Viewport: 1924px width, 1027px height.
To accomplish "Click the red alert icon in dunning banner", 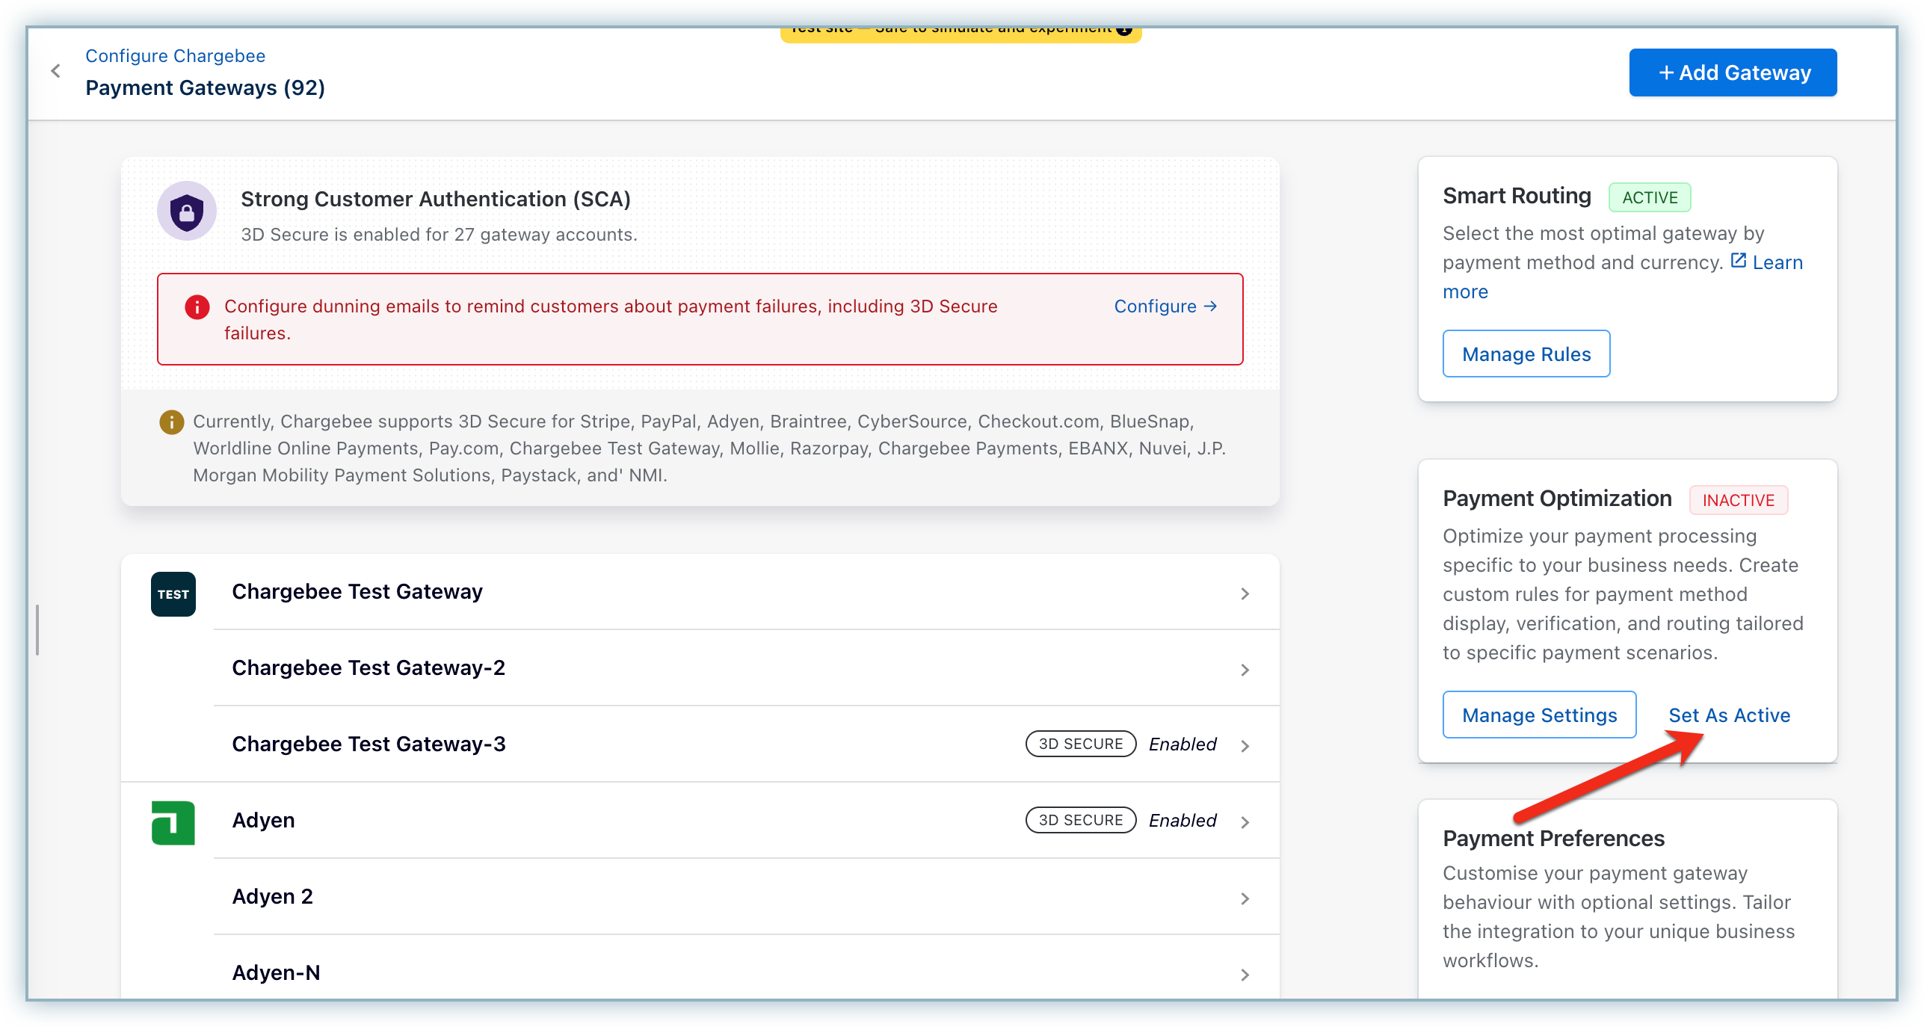I will point(197,306).
